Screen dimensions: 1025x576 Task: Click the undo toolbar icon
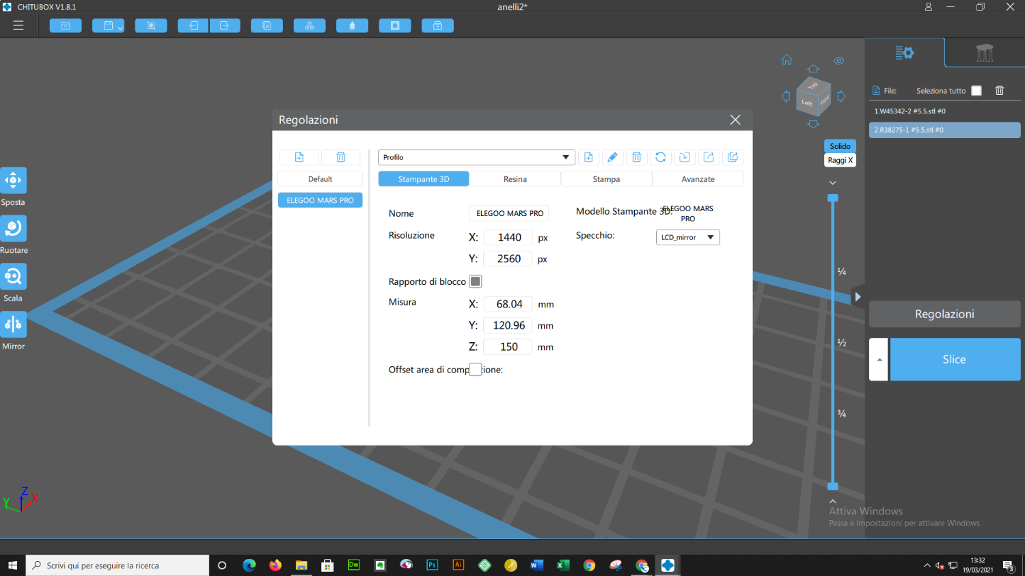(193, 26)
